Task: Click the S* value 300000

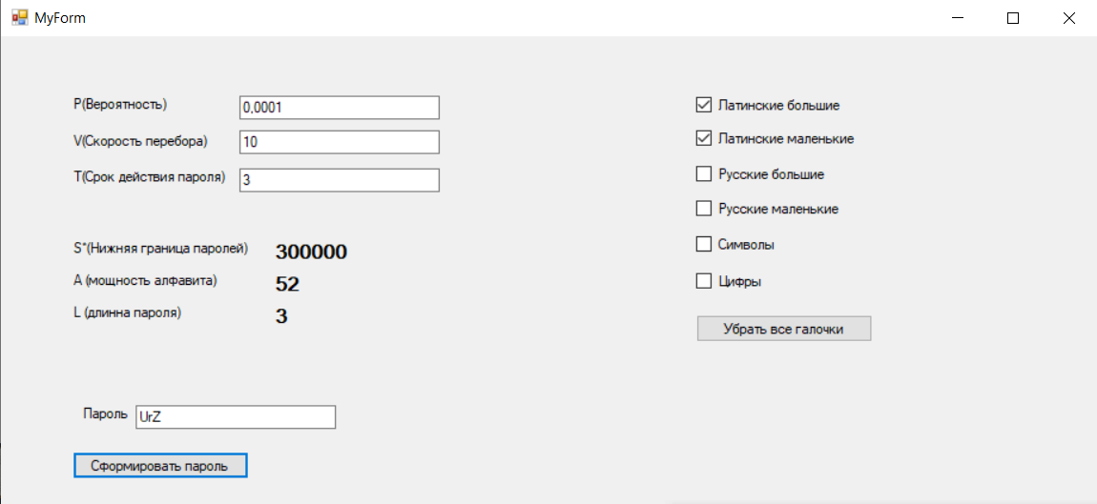Action: 311,252
